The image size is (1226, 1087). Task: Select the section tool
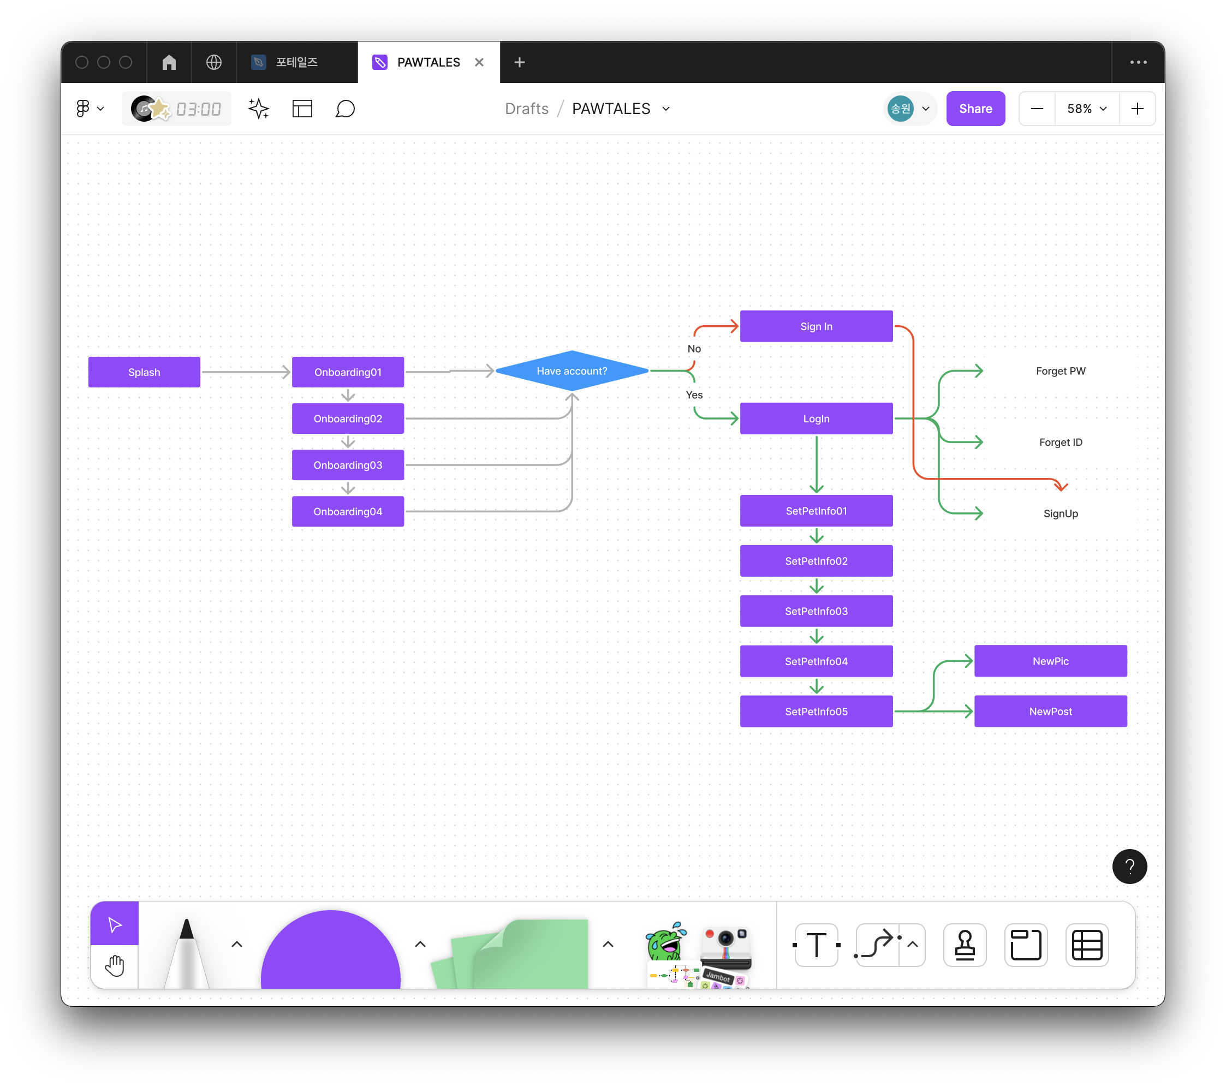[1026, 945]
